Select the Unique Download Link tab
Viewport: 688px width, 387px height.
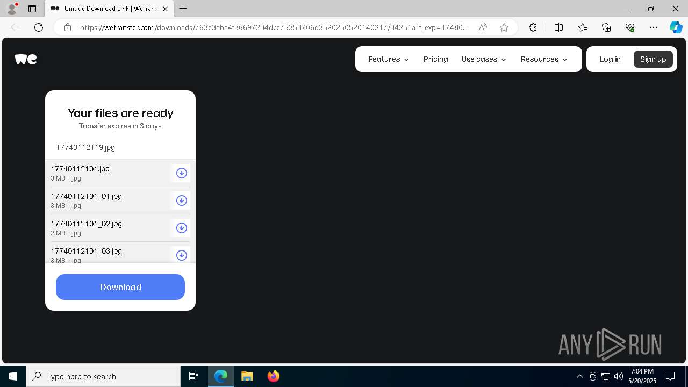tap(110, 9)
